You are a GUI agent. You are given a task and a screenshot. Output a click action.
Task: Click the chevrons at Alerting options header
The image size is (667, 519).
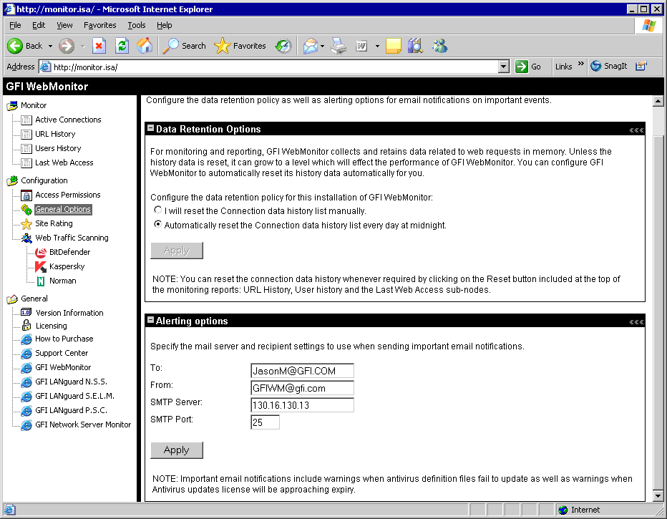click(636, 322)
